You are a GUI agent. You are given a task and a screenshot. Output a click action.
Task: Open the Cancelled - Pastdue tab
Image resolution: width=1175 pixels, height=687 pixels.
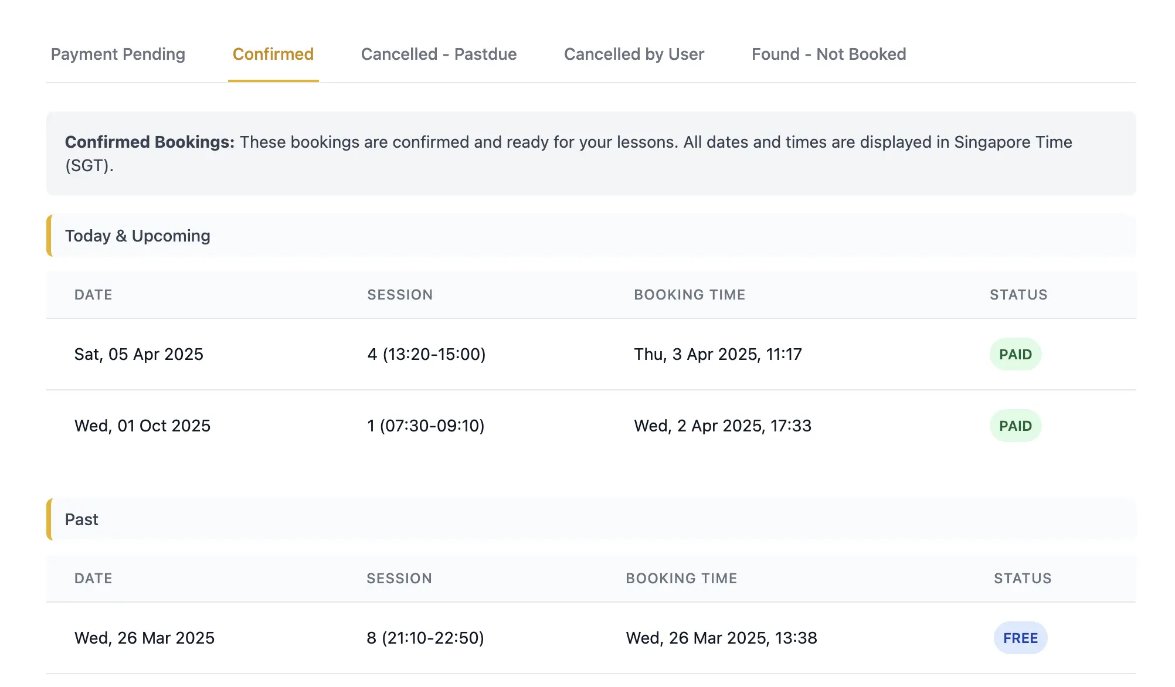pyautogui.click(x=439, y=54)
